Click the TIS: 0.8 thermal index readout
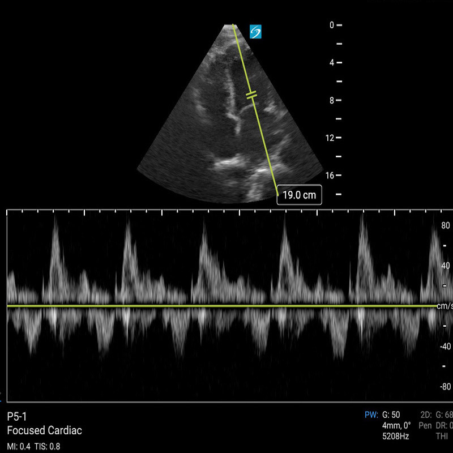Viewport: 453px width, 453px height. pos(47,446)
